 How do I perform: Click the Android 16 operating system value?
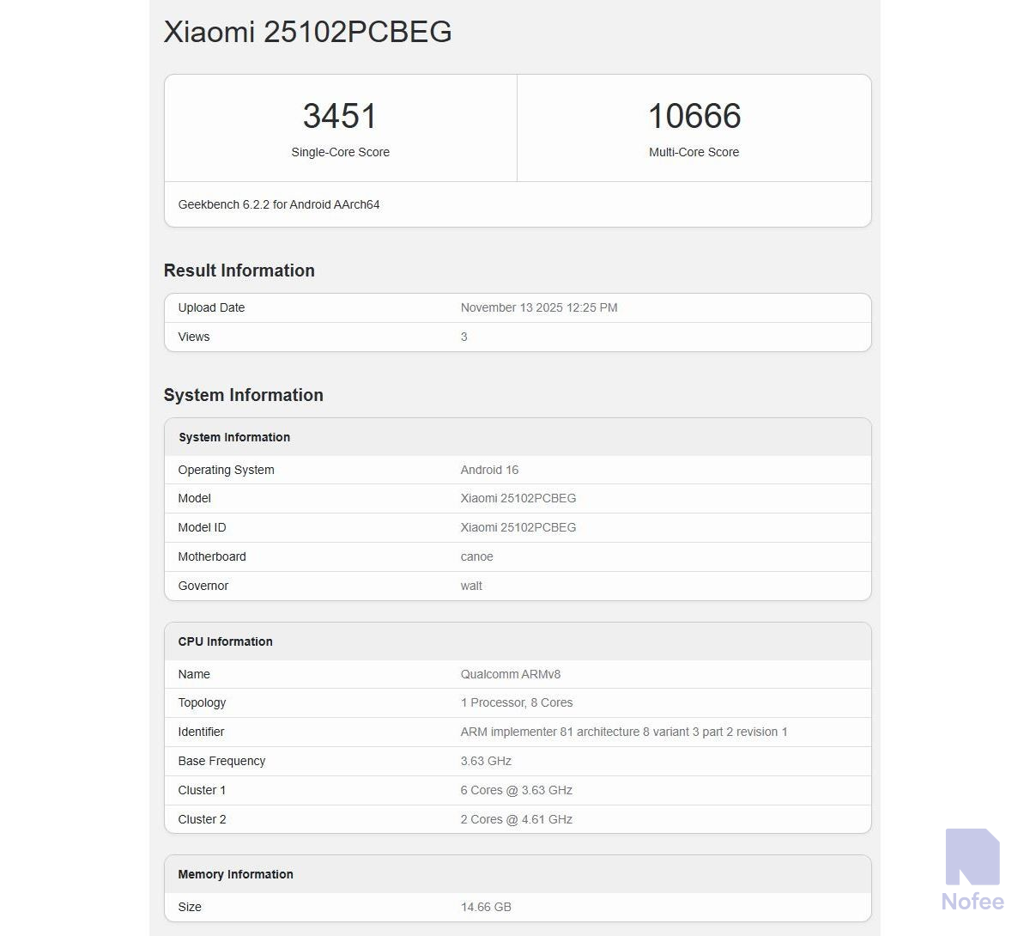click(489, 470)
